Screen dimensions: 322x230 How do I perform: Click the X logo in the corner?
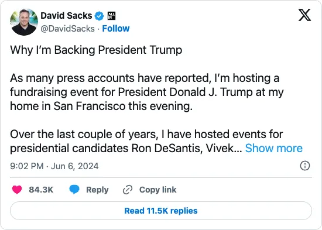(304, 15)
